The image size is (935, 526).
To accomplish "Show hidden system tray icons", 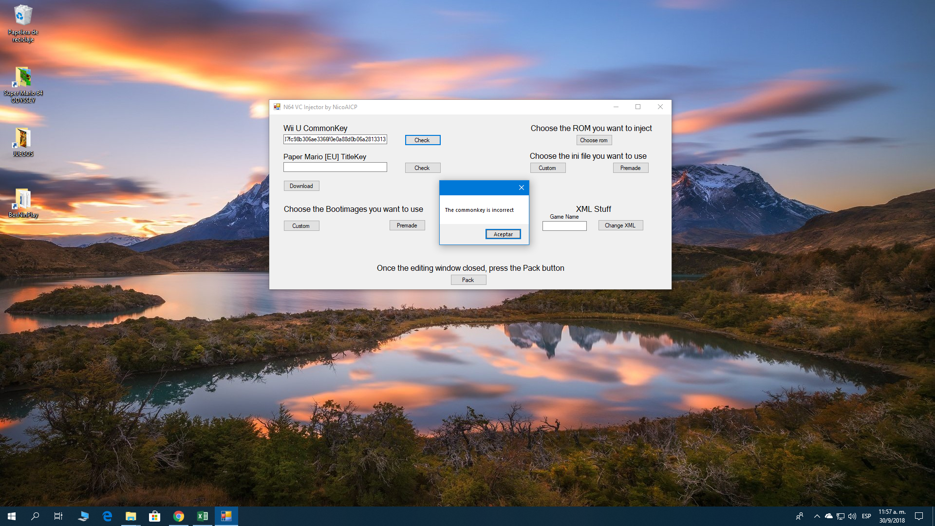I will click(817, 516).
